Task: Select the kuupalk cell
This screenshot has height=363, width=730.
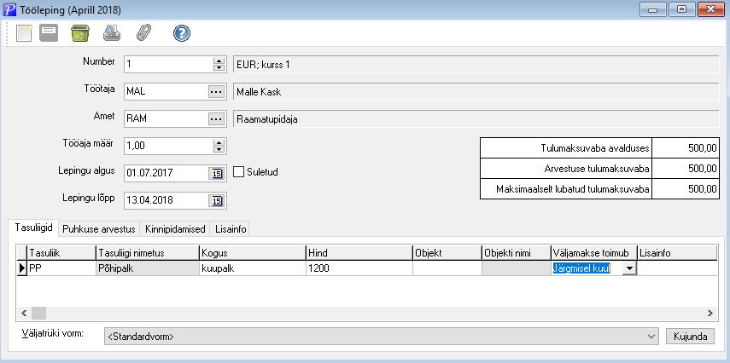Action: 253,268
